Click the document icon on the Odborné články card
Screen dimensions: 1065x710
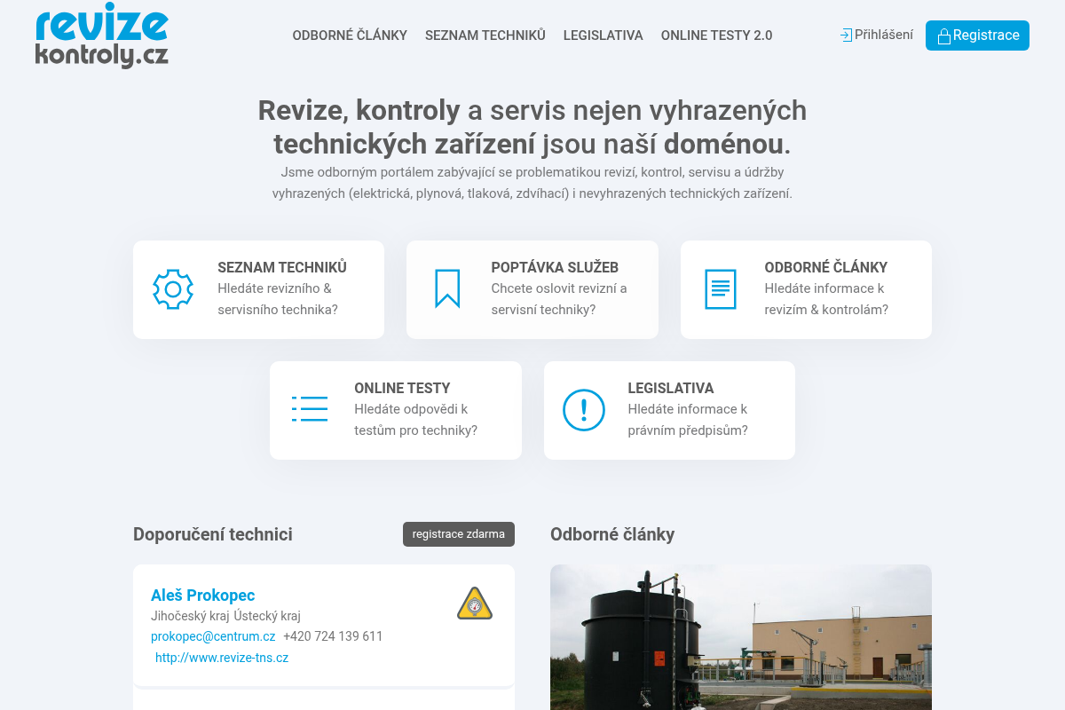tap(721, 289)
